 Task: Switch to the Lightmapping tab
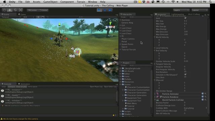178,14
